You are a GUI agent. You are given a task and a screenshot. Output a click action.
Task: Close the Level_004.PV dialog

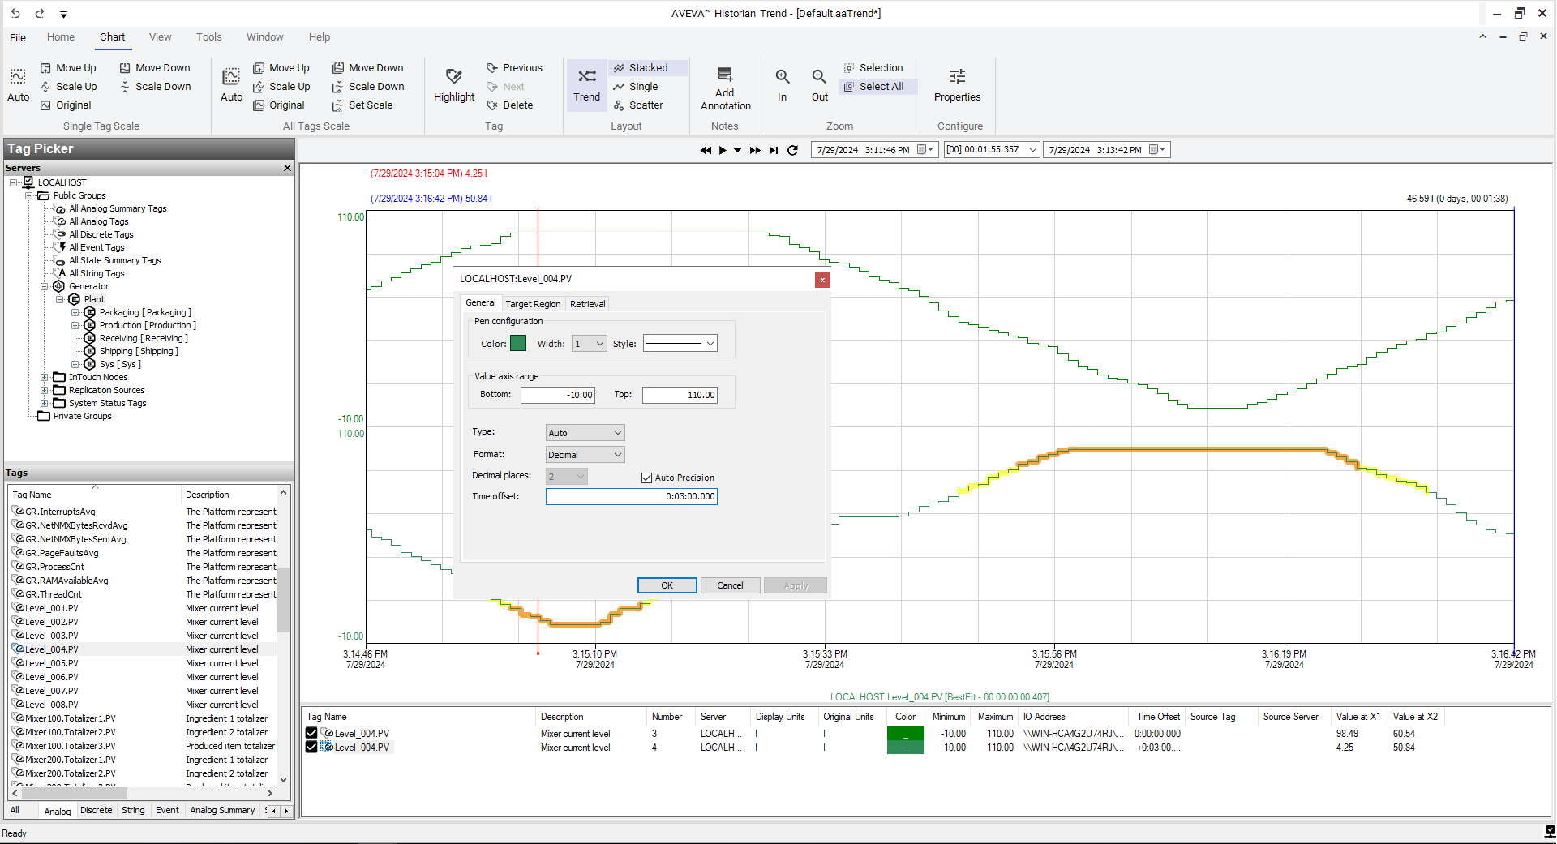coord(822,280)
